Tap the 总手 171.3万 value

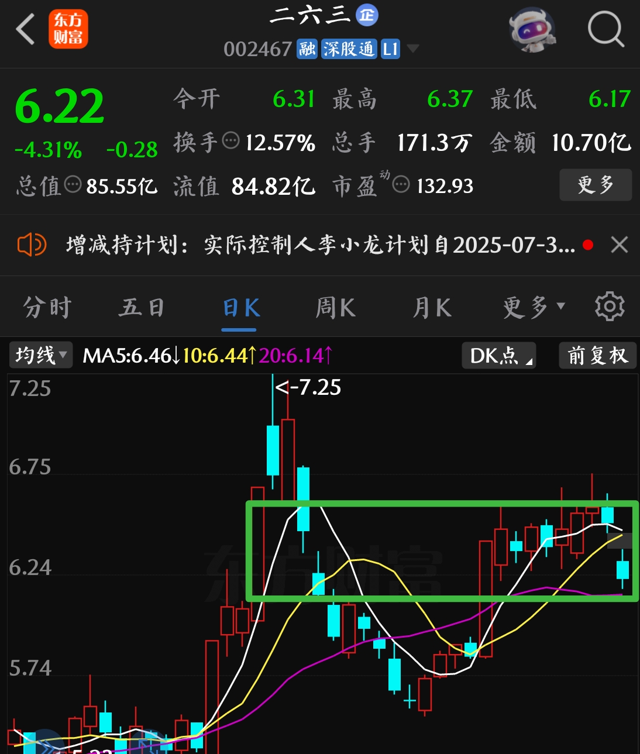click(x=434, y=142)
